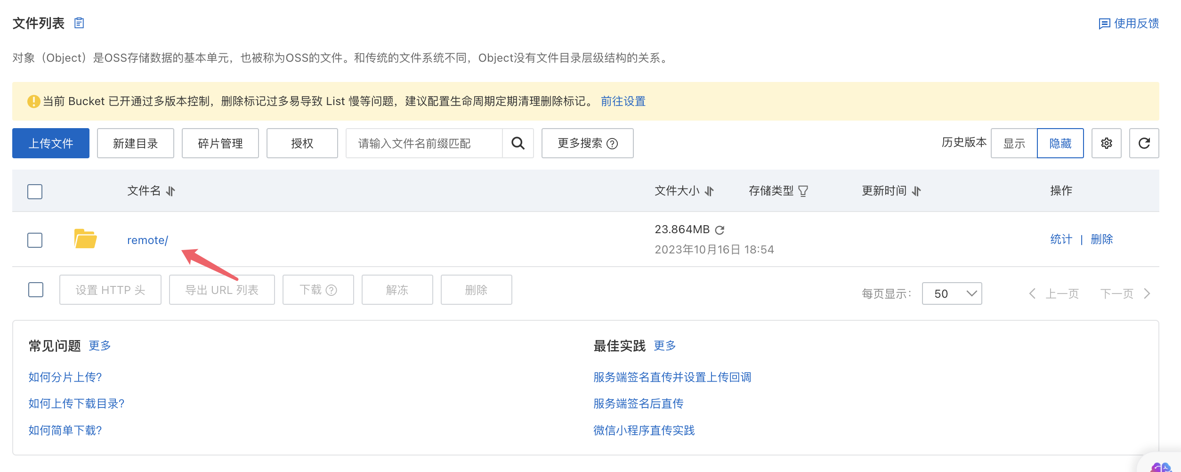
Task: Open column settings gear icon
Action: [1106, 143]
